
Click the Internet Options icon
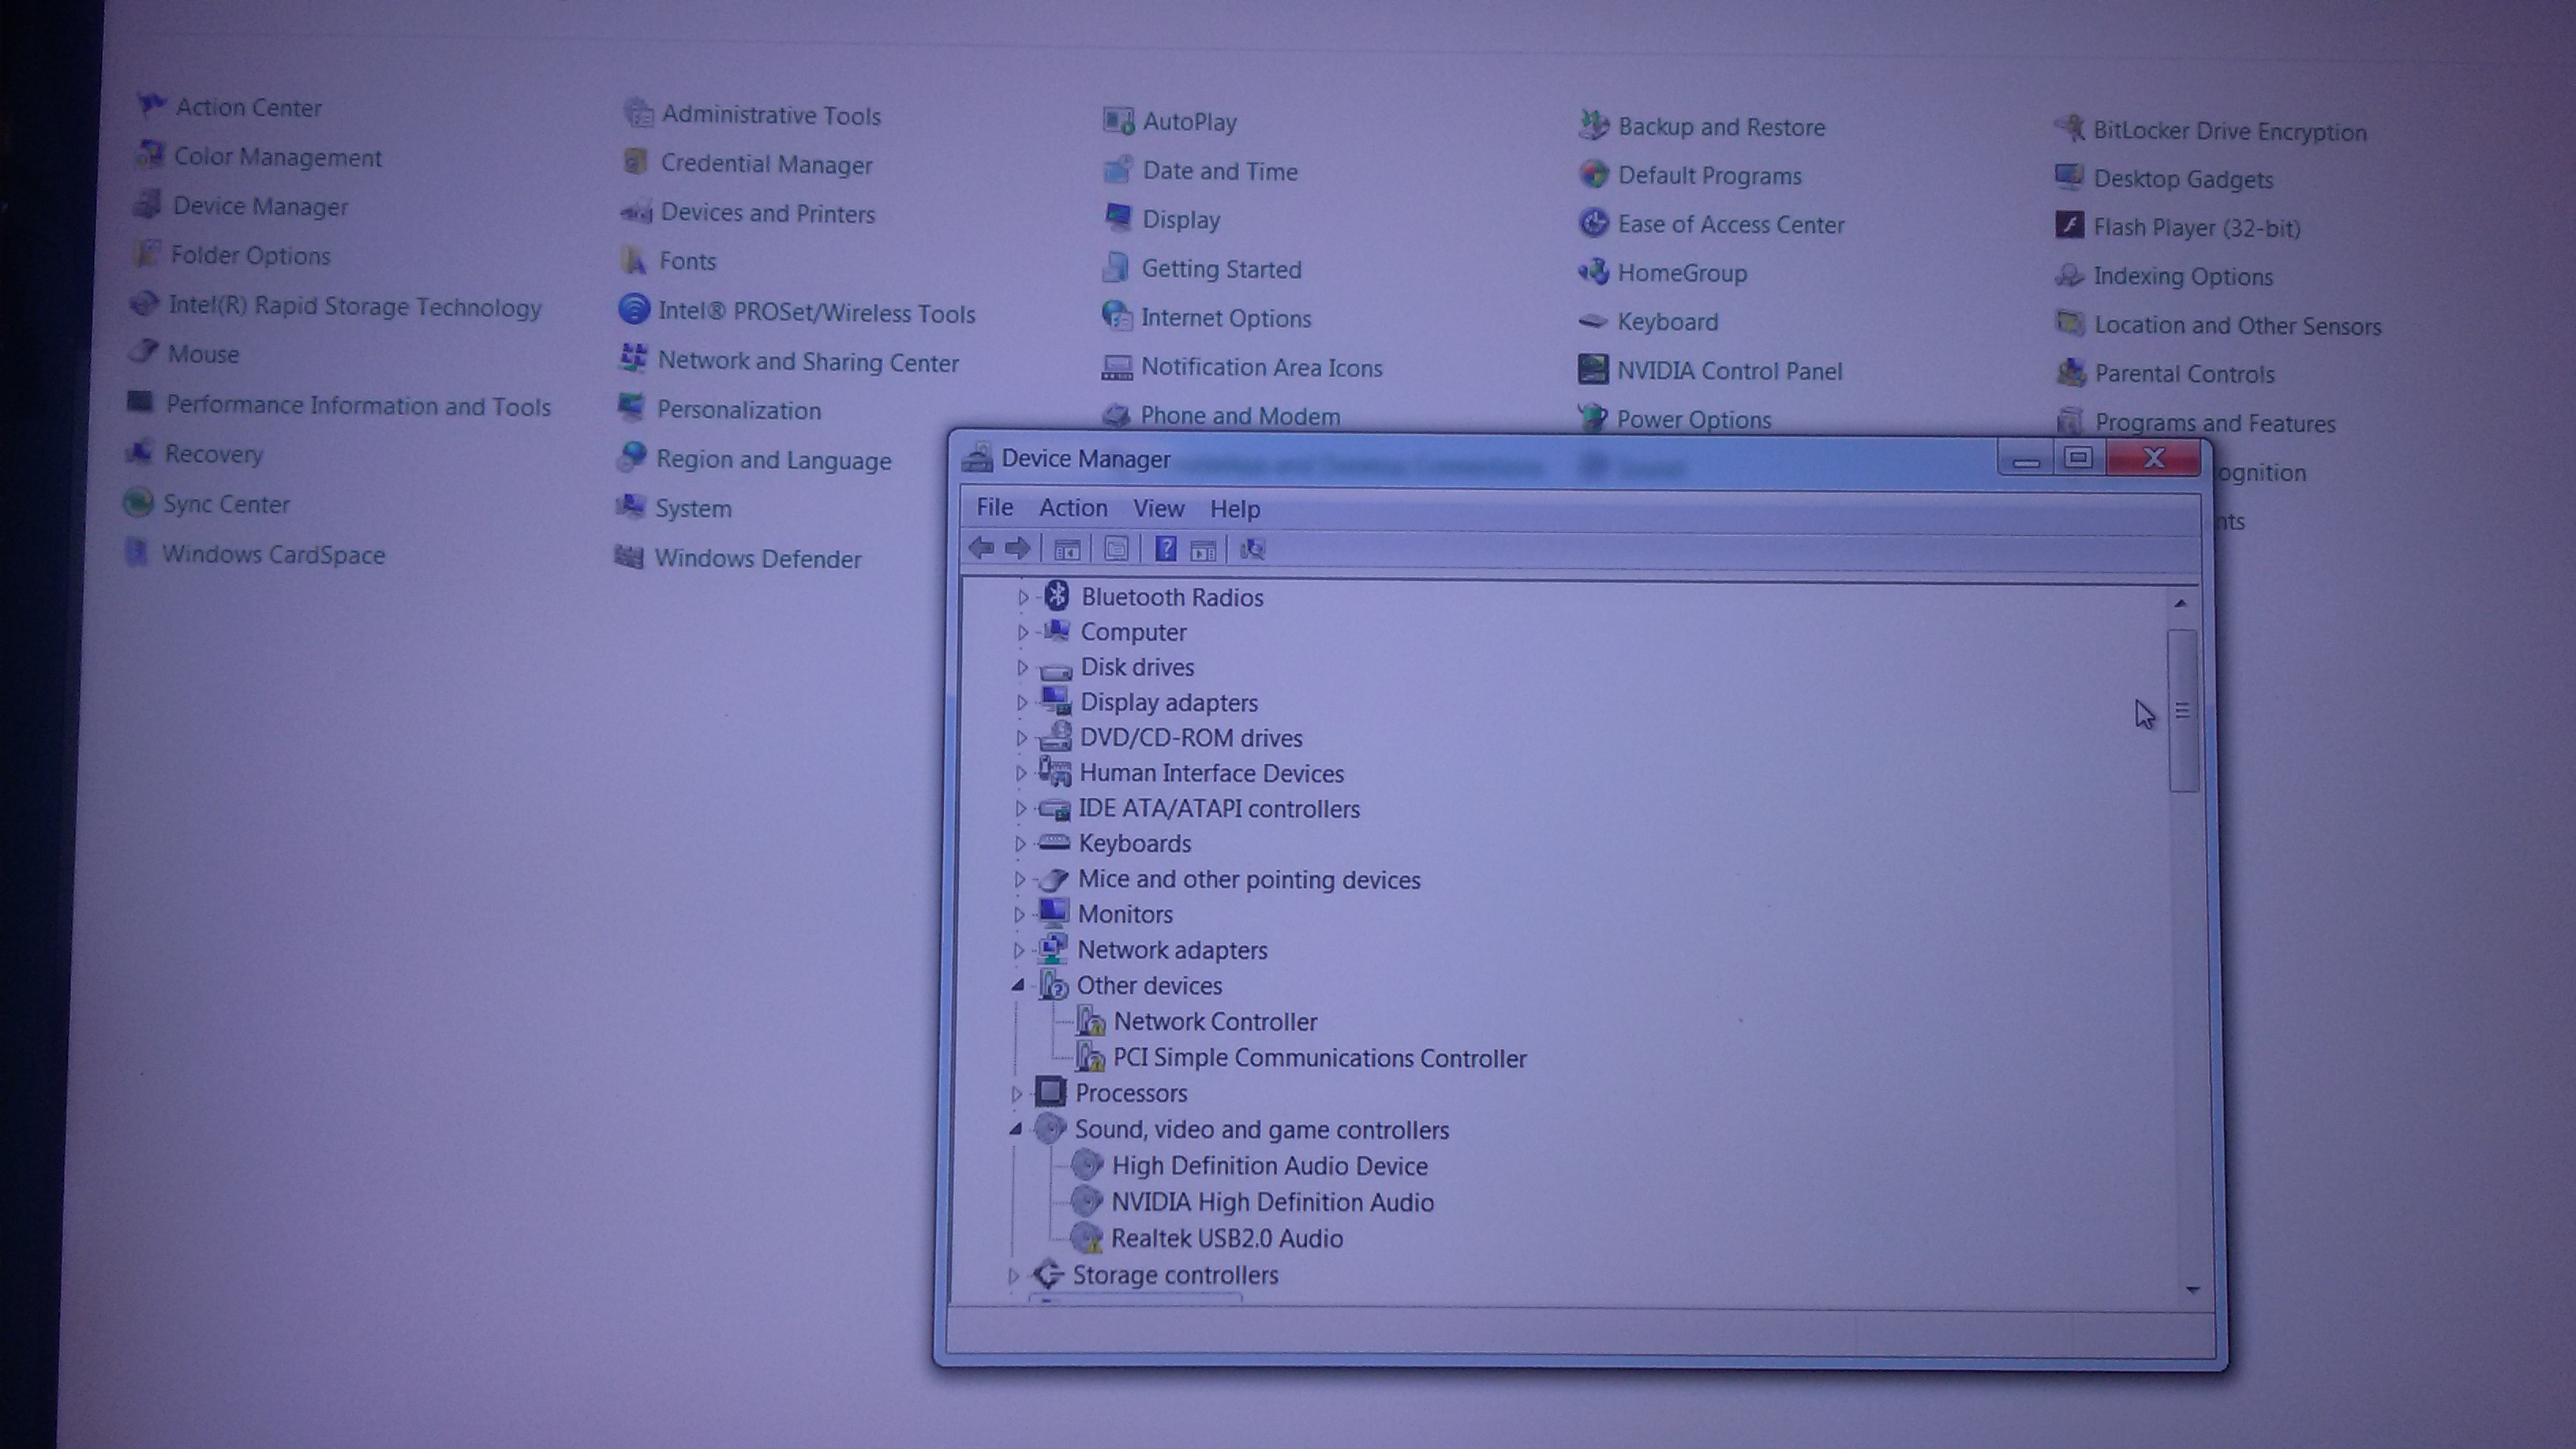coord(1116,316)
